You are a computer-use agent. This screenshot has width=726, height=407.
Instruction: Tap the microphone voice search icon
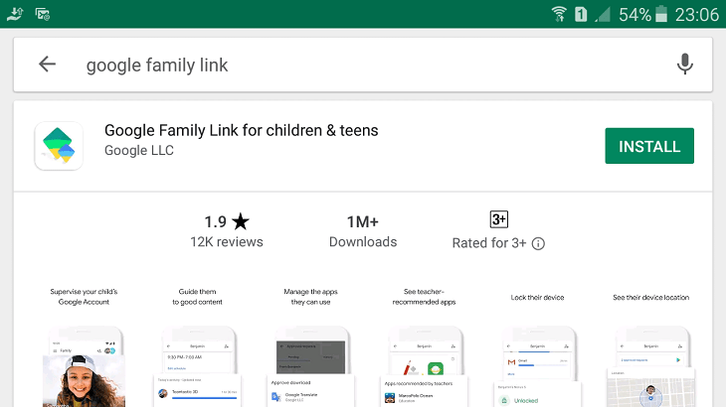tap(684, 65)
